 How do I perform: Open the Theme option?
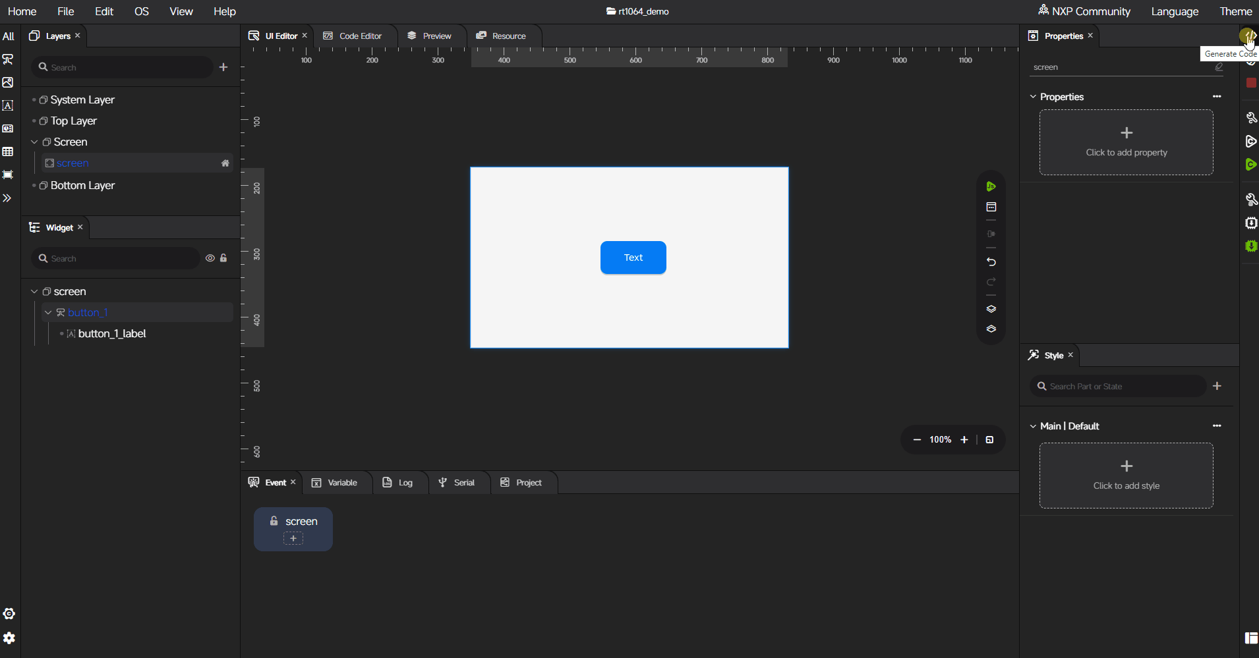1235,11
